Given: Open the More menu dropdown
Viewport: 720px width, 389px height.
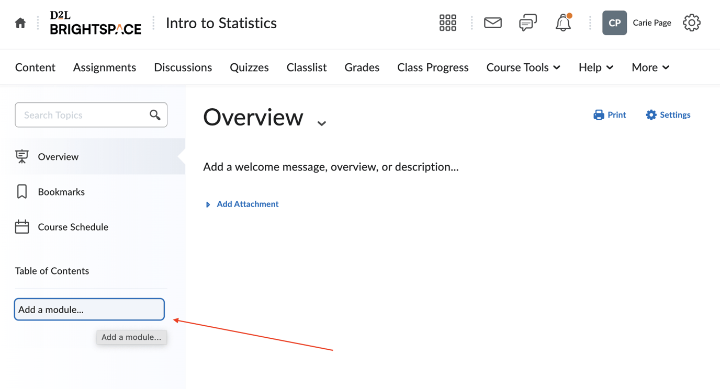Looking at the screenshot, I should click(650, 67).
